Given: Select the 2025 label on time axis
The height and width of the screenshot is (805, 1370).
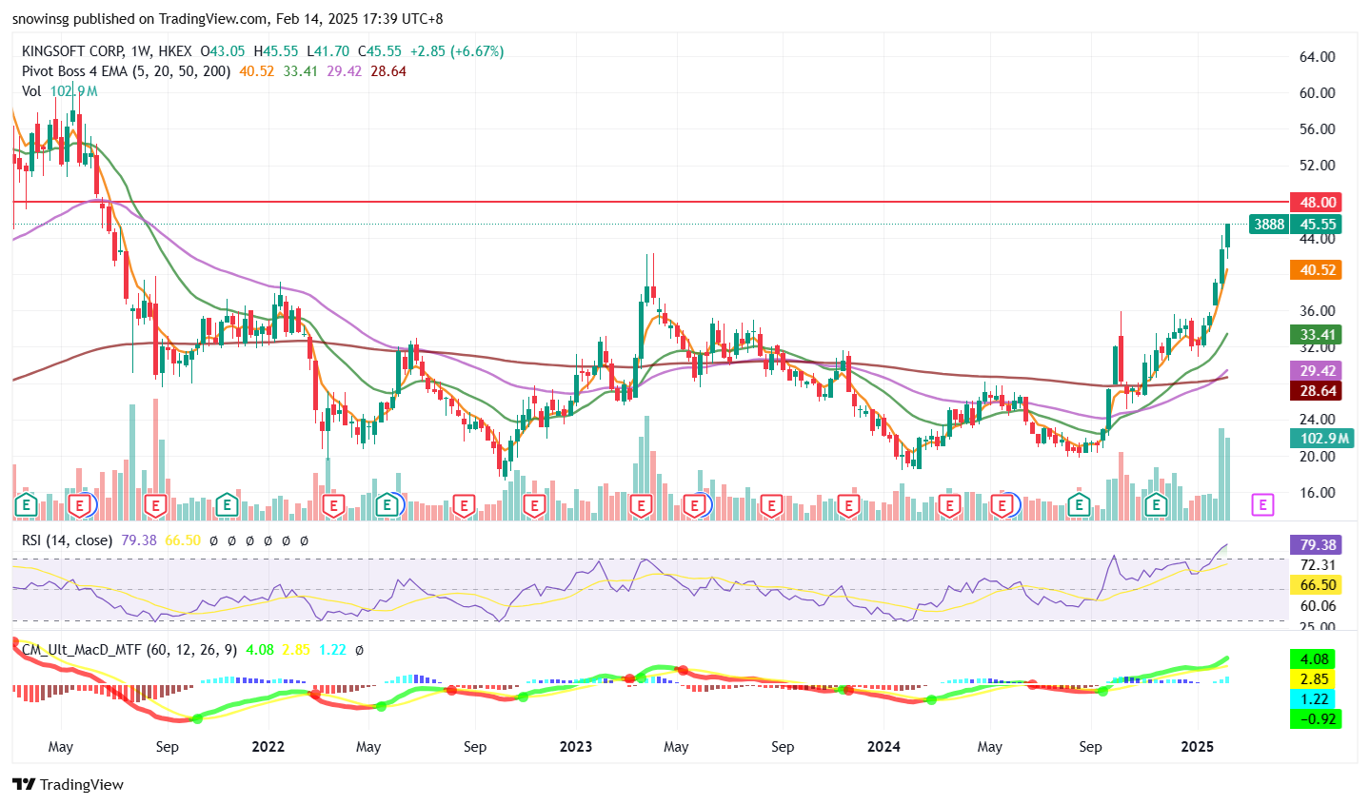Looking at the screenshot, I should click(1198, 747).
